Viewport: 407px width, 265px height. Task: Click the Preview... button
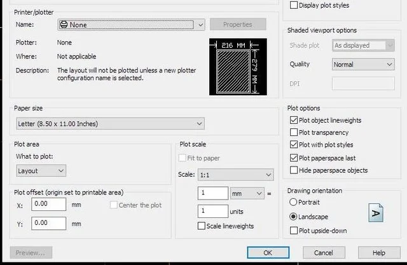click(x=31, y=253)
